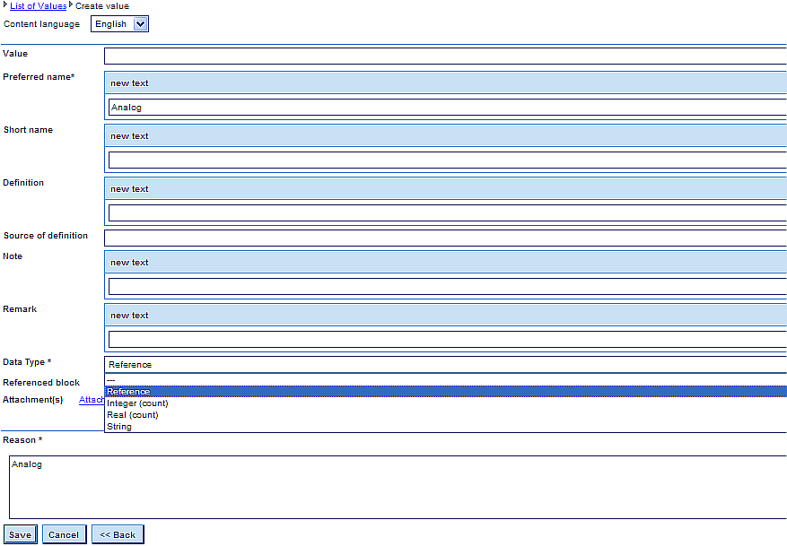
Task: Select Reference in the data type list
Action: coord(445,392)
